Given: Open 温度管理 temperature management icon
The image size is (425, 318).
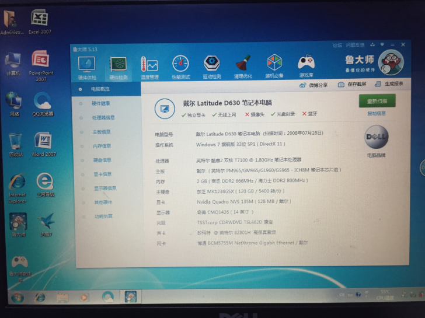Looking at the screenshot, I should 149,68.
